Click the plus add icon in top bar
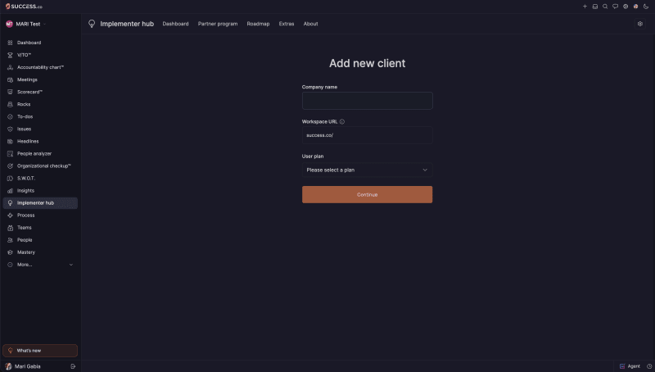Image resolution: width=655 pixels, height=372 pixels. pos(585,7)
